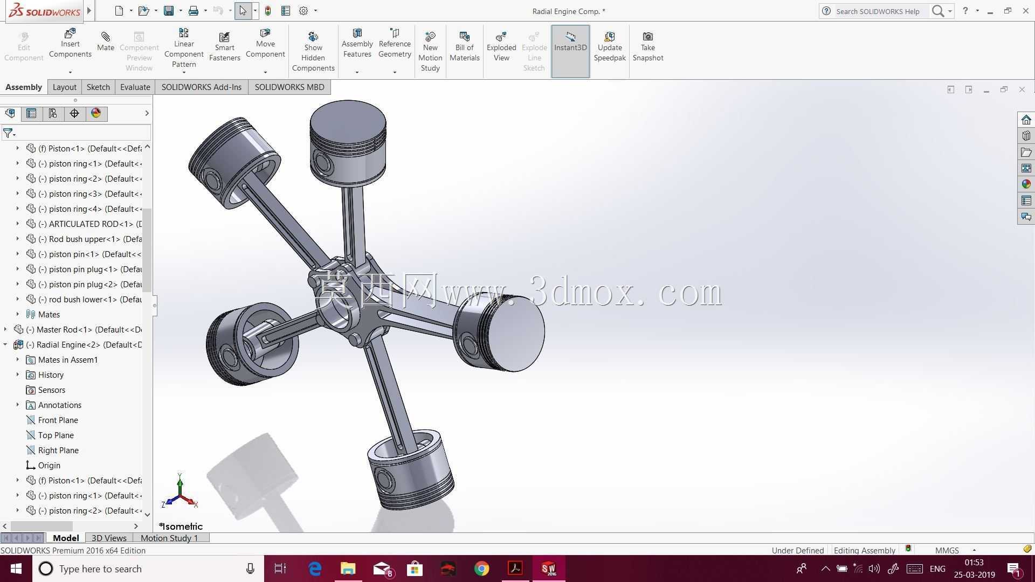Create an Exploded View
The image size is (1035, 582).
(501, 46)
